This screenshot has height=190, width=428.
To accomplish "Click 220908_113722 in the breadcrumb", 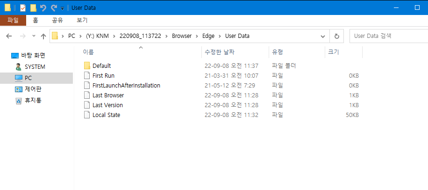I will point(140,36).
